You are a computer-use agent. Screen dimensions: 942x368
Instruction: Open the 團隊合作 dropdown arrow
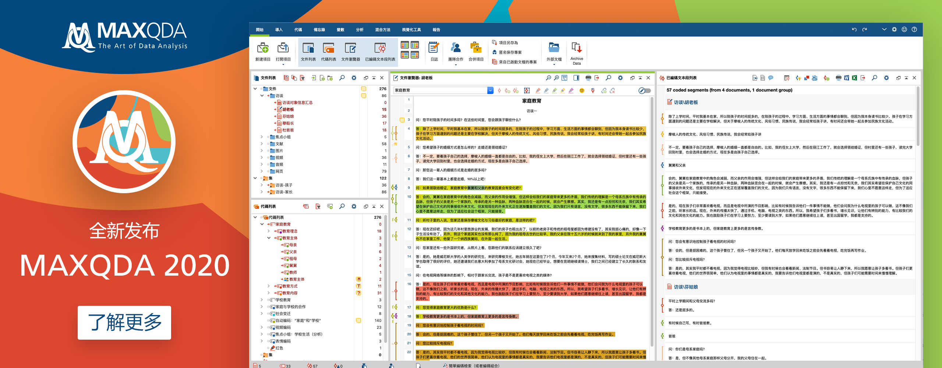point(456,65)
